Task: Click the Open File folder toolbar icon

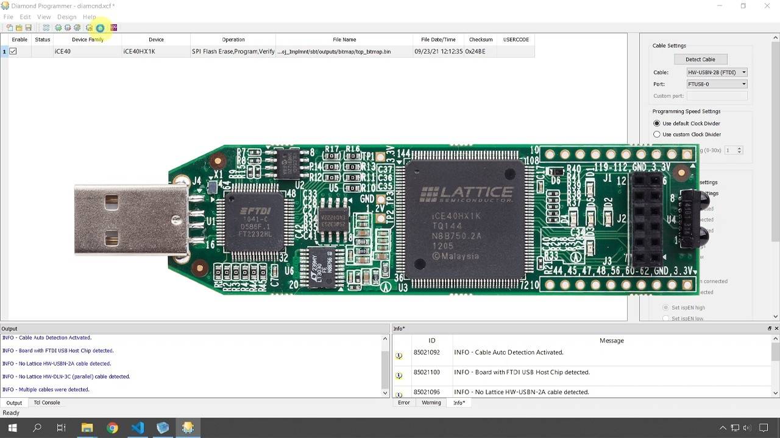Action: 19,28
